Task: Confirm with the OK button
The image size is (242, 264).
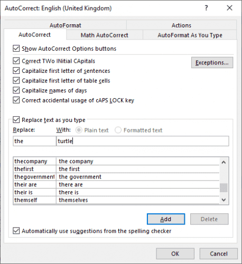Action: 175,253
